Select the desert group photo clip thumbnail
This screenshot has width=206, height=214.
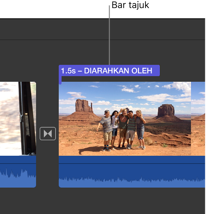pos(125,119)
